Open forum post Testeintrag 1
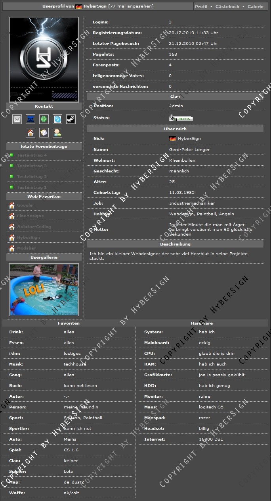 click(32, 187)
